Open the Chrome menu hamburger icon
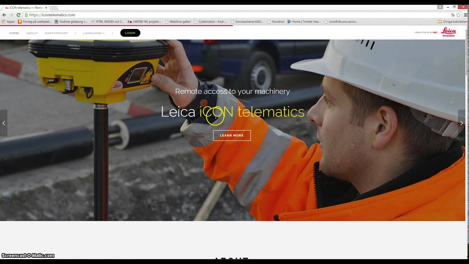Viewport: 469px width, 264px height. [466, 15]
